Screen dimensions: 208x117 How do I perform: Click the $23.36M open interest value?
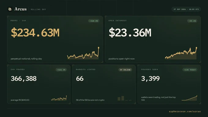pos(130,32)
